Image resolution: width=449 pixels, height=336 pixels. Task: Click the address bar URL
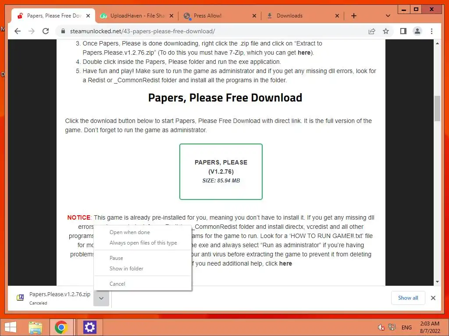pyautogui.click(x=143, y=31)
